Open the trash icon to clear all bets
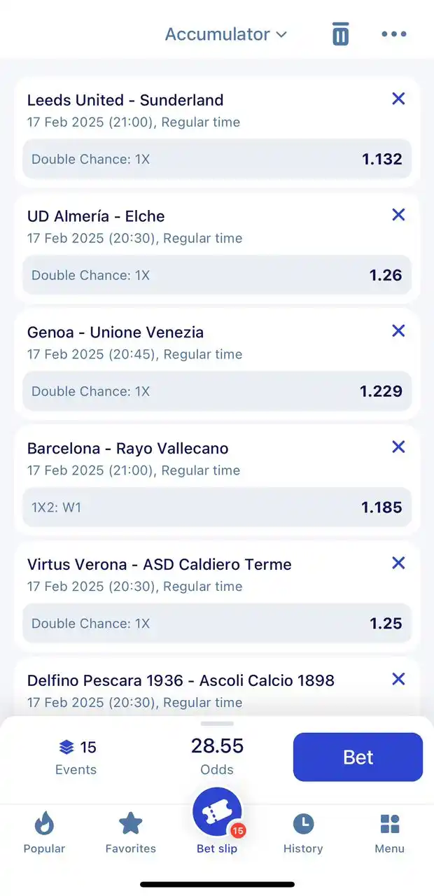Image resolution: width=434 pixels, height=896 pixels. [340, 34]
